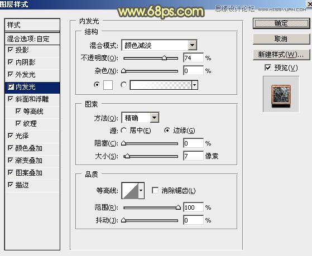Screen dimensions: 312x256
Task: Toggle the 图案叠加 pattern overlay checkbox
Action: [11, 172]
